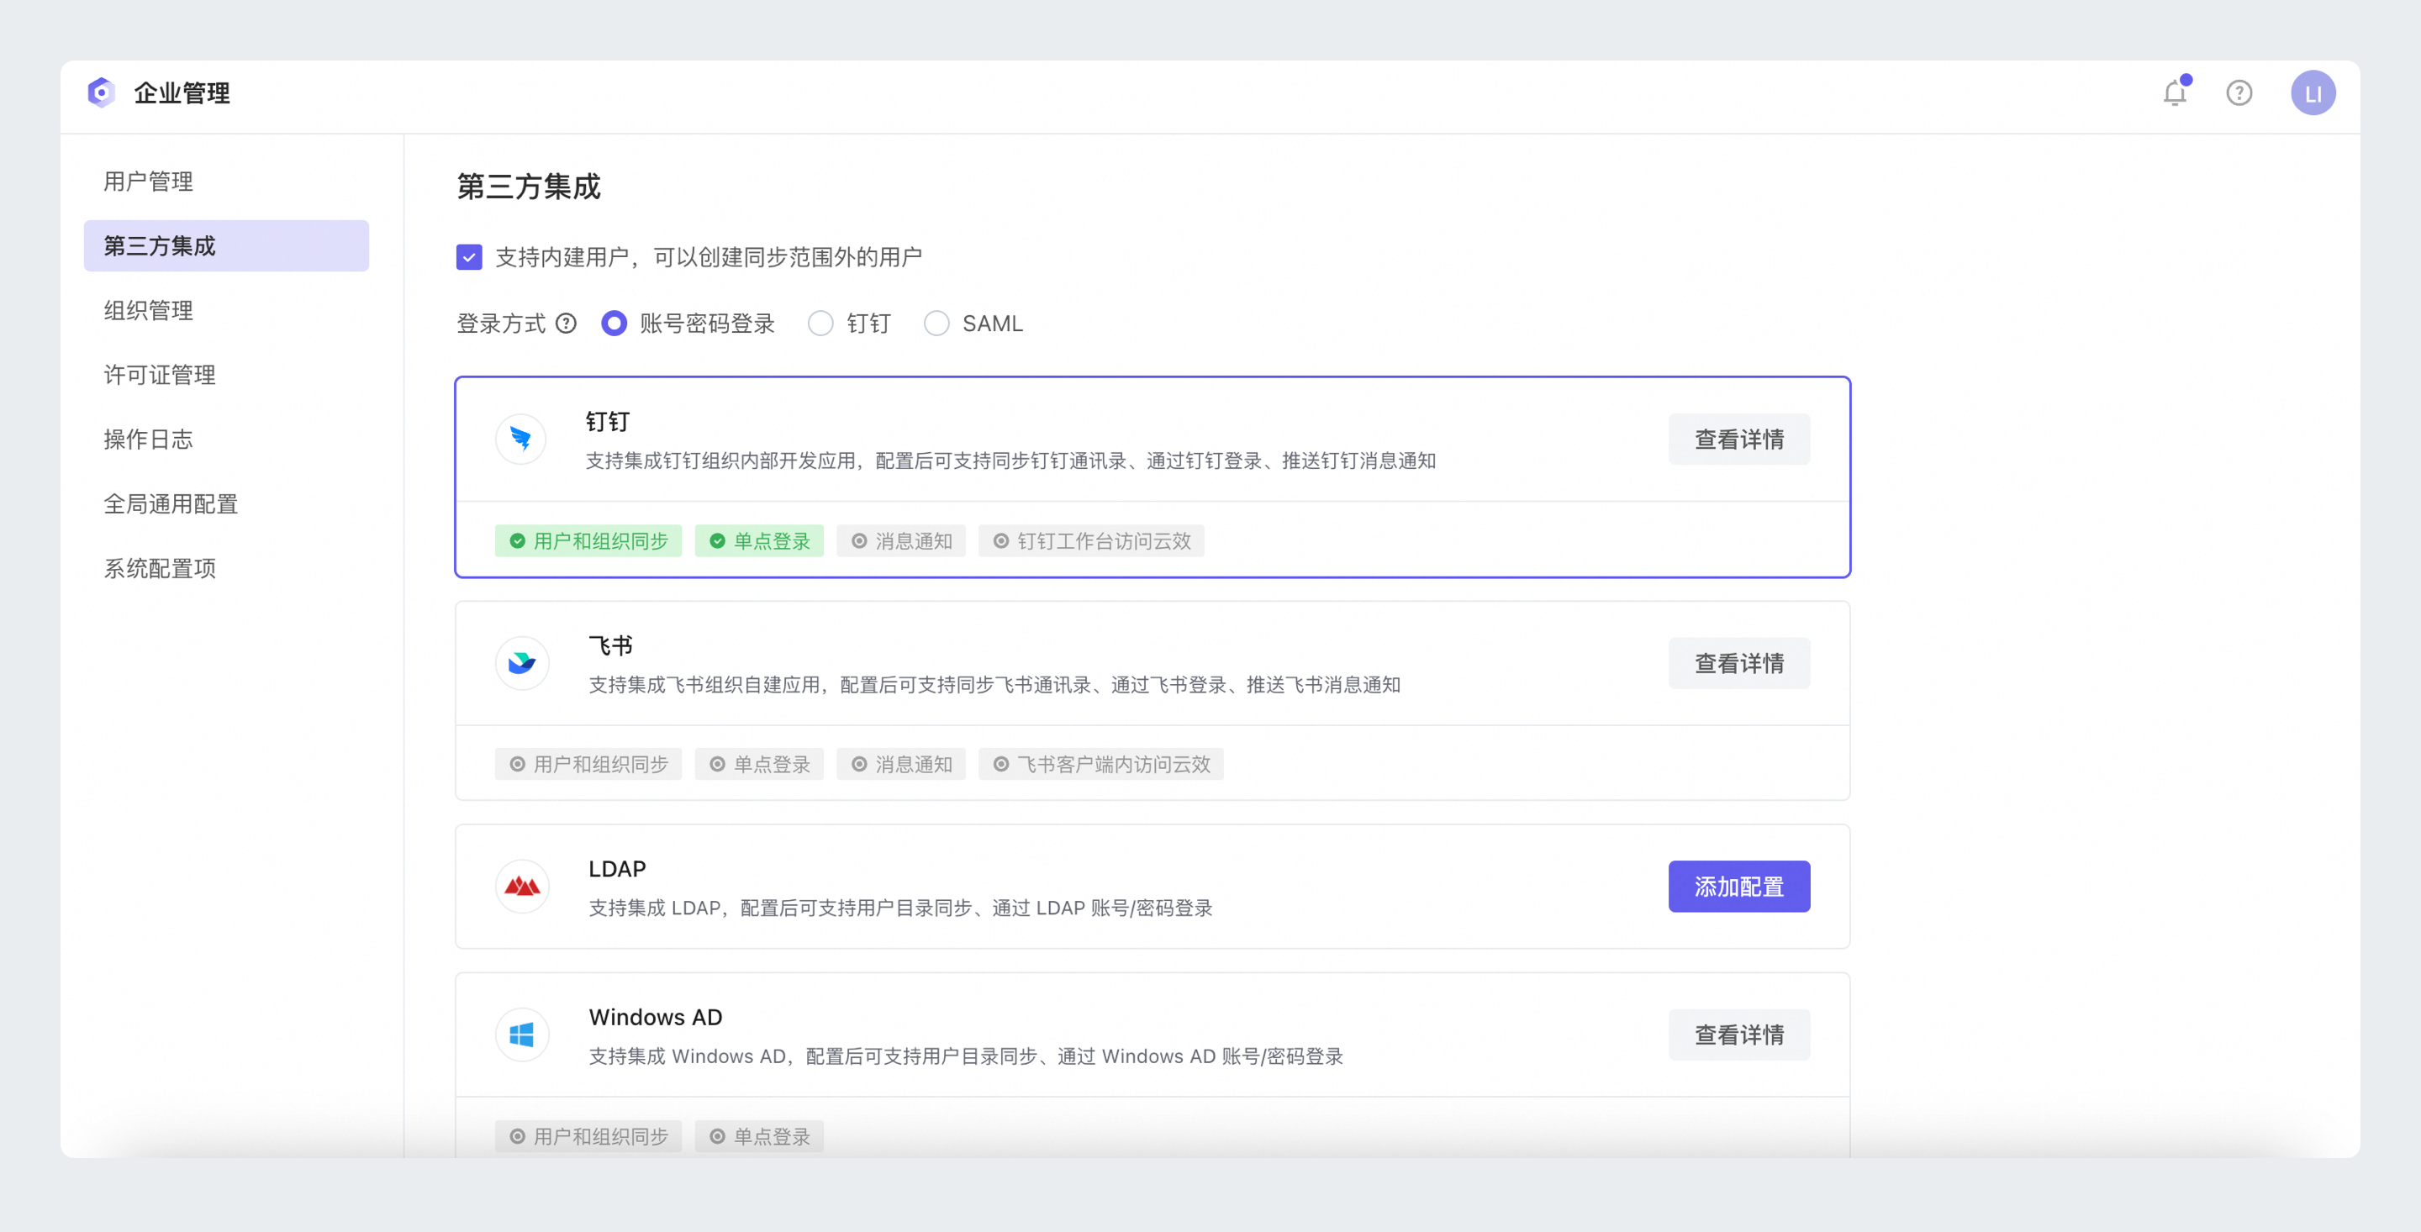Select SAML login method radio

coord(936,324)
